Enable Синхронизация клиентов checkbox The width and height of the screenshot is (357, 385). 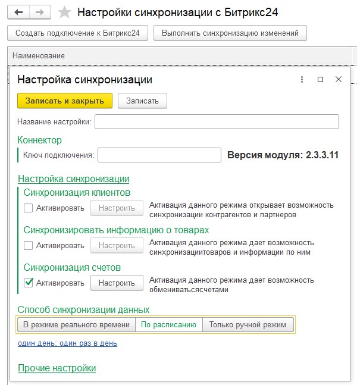coord(28,208)
